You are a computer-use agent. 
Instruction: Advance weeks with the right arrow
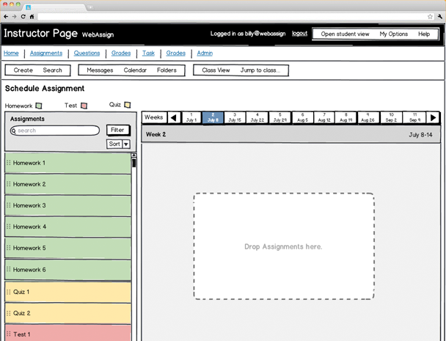433,117
